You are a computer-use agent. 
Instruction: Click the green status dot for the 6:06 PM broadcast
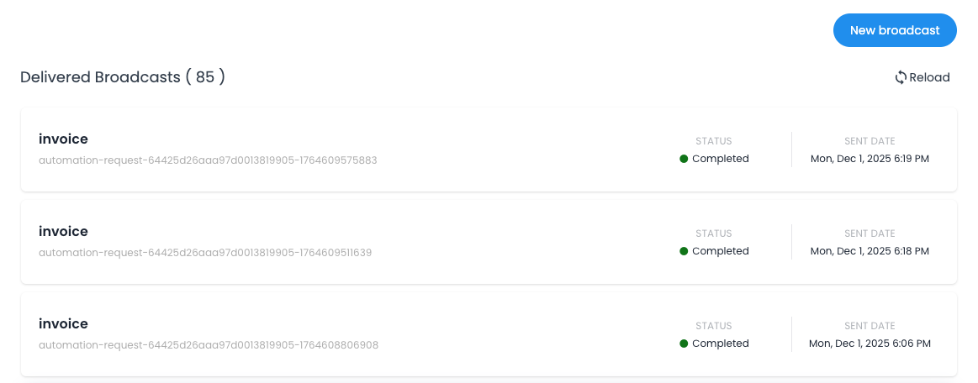click(x=684, y=344)
